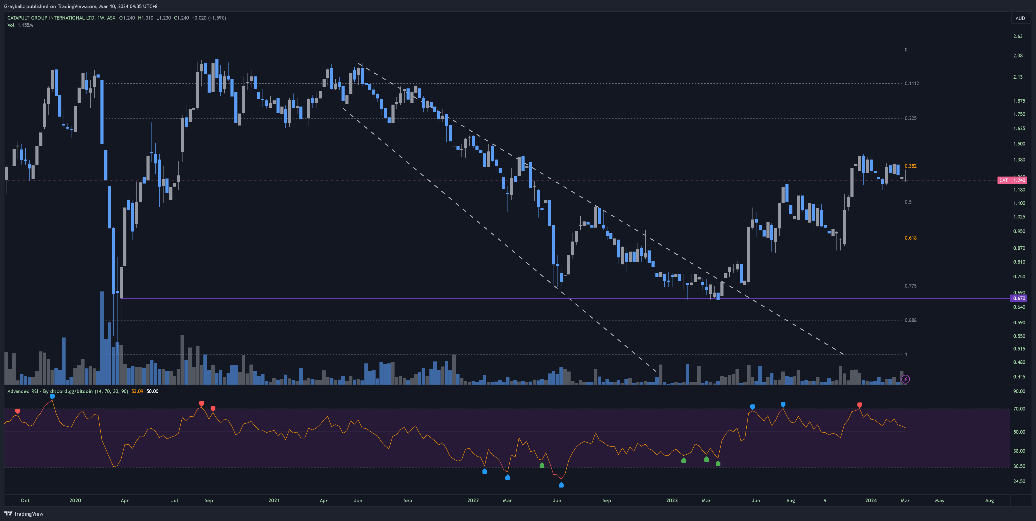Click the 0.775 Fibonacci level label

(910, 286)
